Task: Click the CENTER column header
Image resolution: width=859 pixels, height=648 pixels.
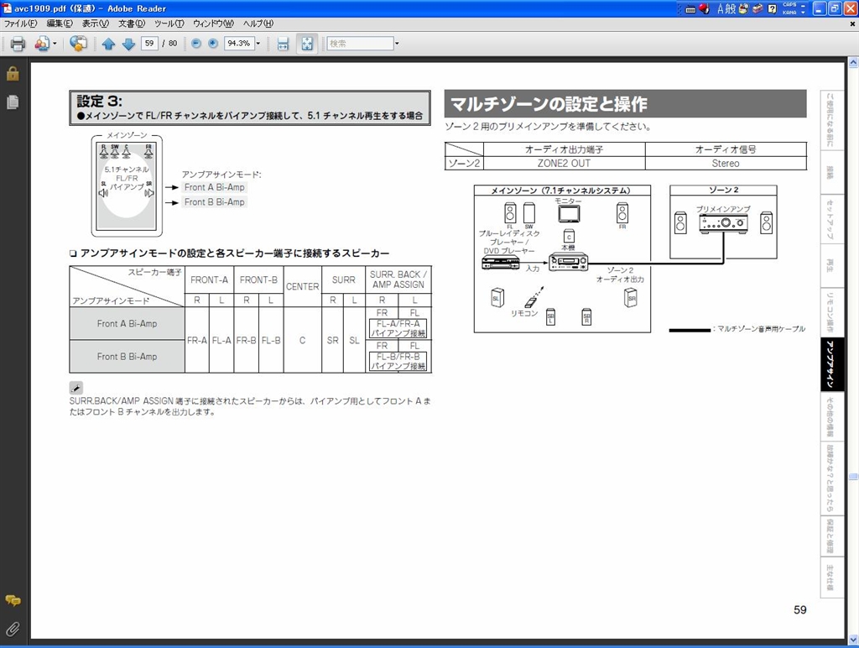Action: pos(302,286)
